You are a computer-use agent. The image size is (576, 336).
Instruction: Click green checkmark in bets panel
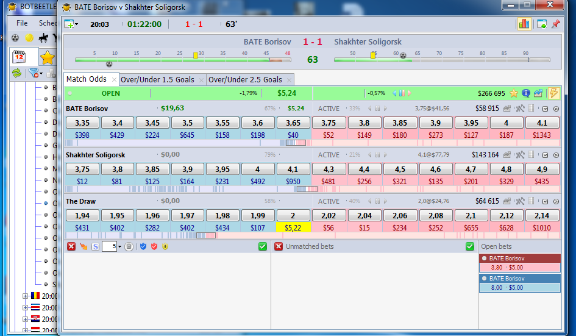(263, 246)
